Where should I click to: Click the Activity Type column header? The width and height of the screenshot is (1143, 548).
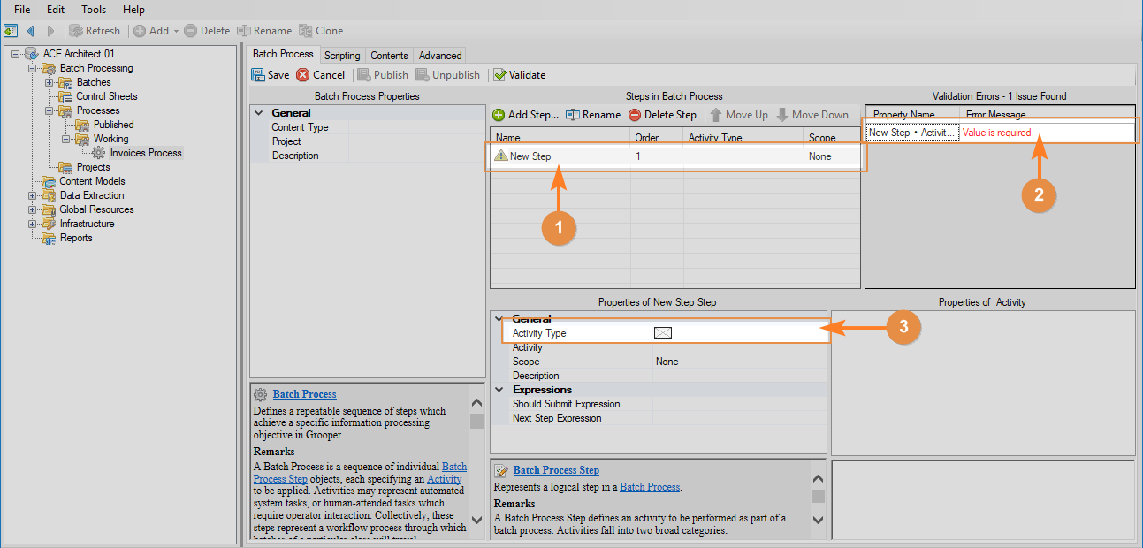point(742,138)
